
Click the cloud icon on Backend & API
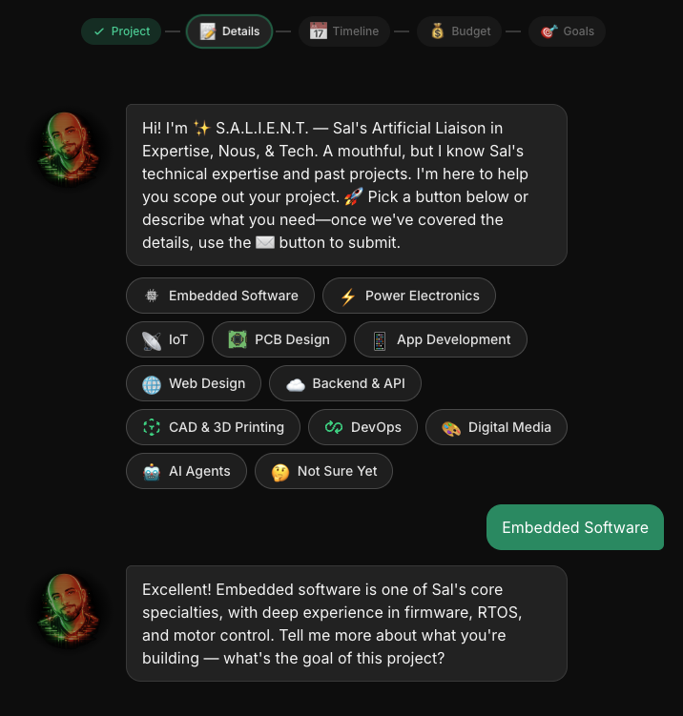pos(296,385)
